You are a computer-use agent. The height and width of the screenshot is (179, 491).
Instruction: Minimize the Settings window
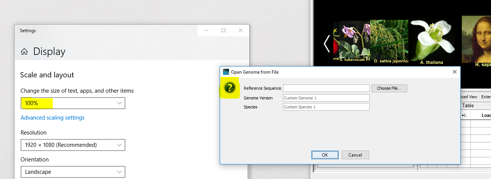(206, 31)
